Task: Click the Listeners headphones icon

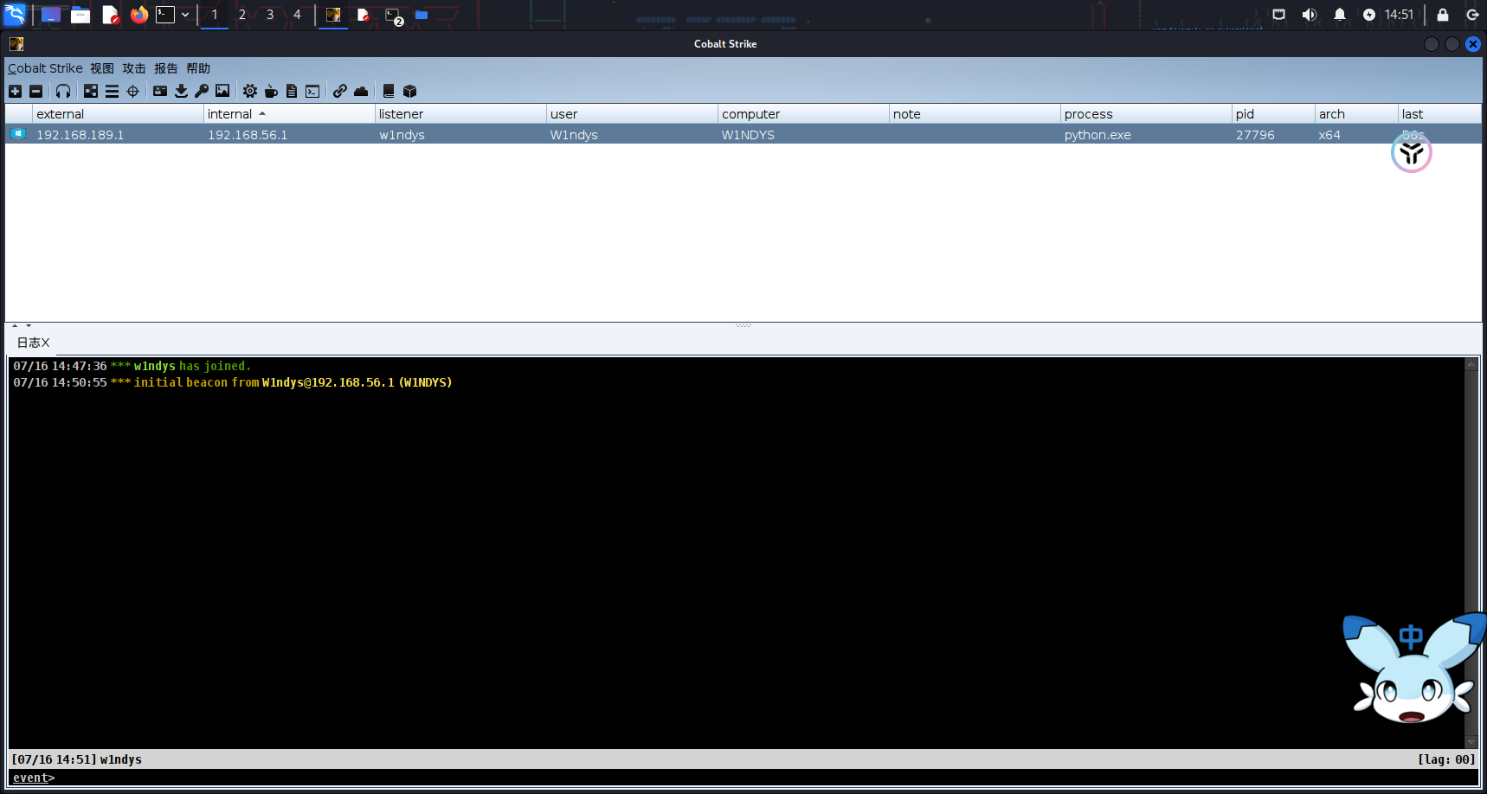Action: click(63, 91)
